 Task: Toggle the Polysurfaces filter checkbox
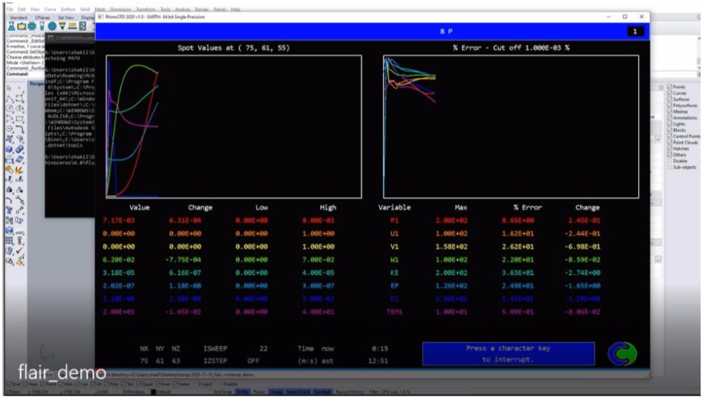(x=670, y=106)
